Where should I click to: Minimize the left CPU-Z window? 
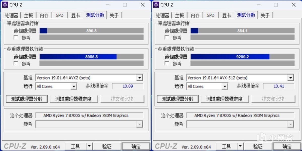pyautogui.click(x=107, y=5)
